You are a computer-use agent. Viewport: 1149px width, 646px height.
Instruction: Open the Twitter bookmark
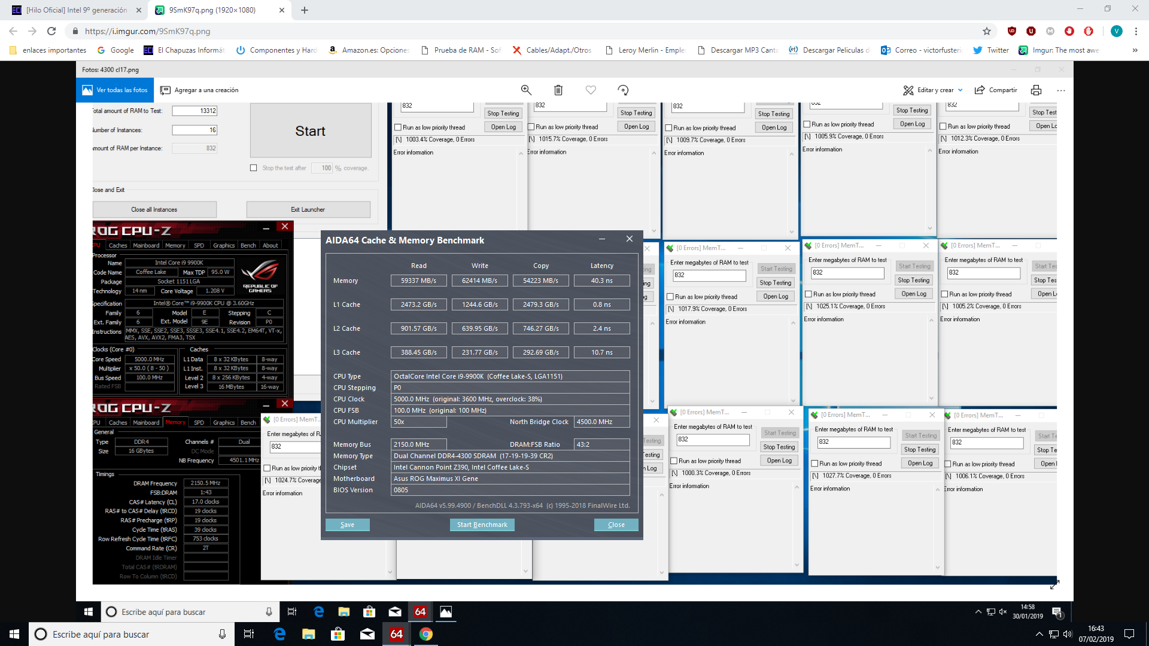991,50
